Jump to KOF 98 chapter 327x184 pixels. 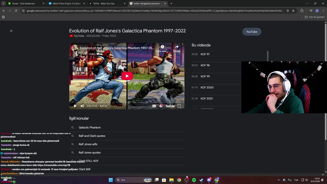pyautogui.click(x=216, y=65)
